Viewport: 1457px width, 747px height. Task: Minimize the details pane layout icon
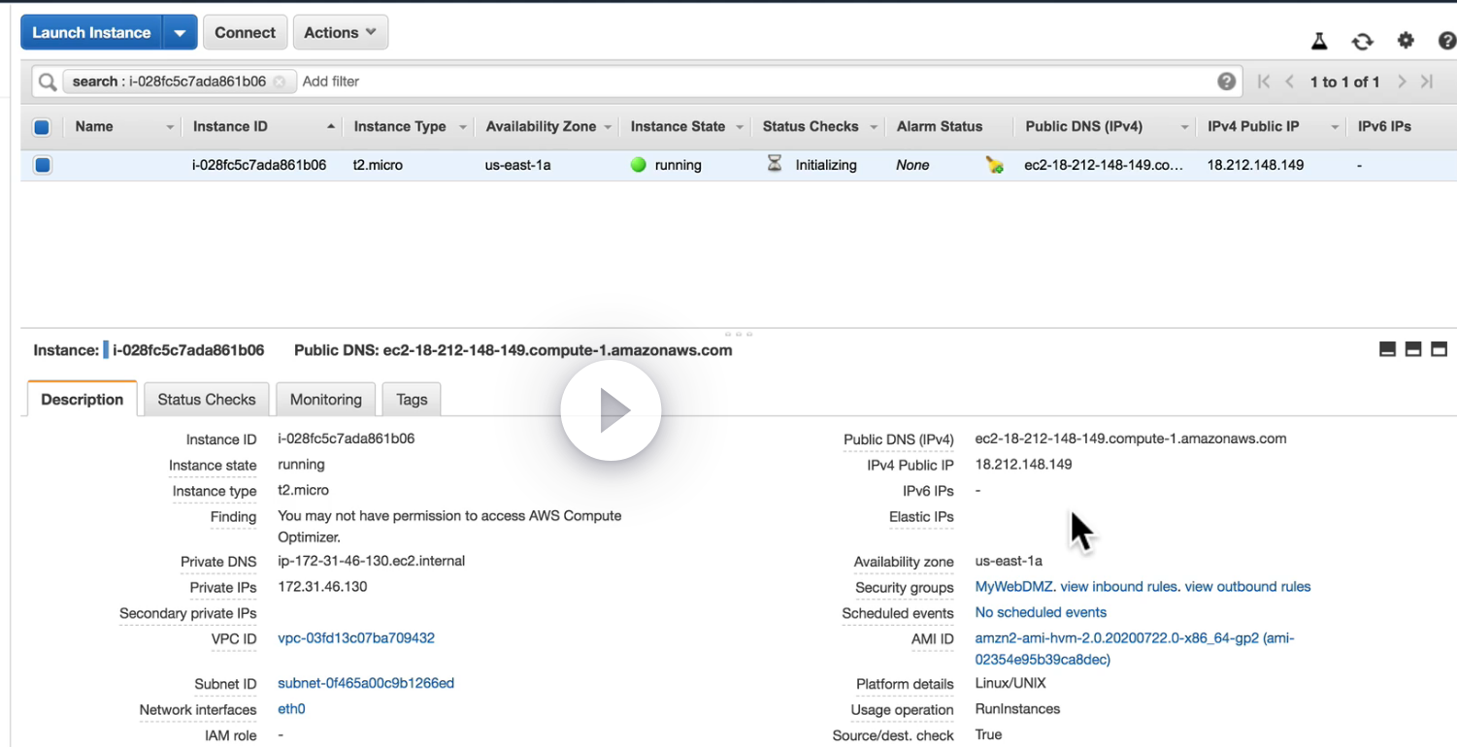1387,349
